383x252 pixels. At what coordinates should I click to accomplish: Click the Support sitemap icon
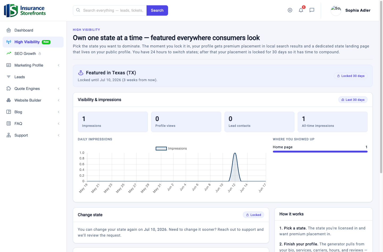(x=9, y=135)
